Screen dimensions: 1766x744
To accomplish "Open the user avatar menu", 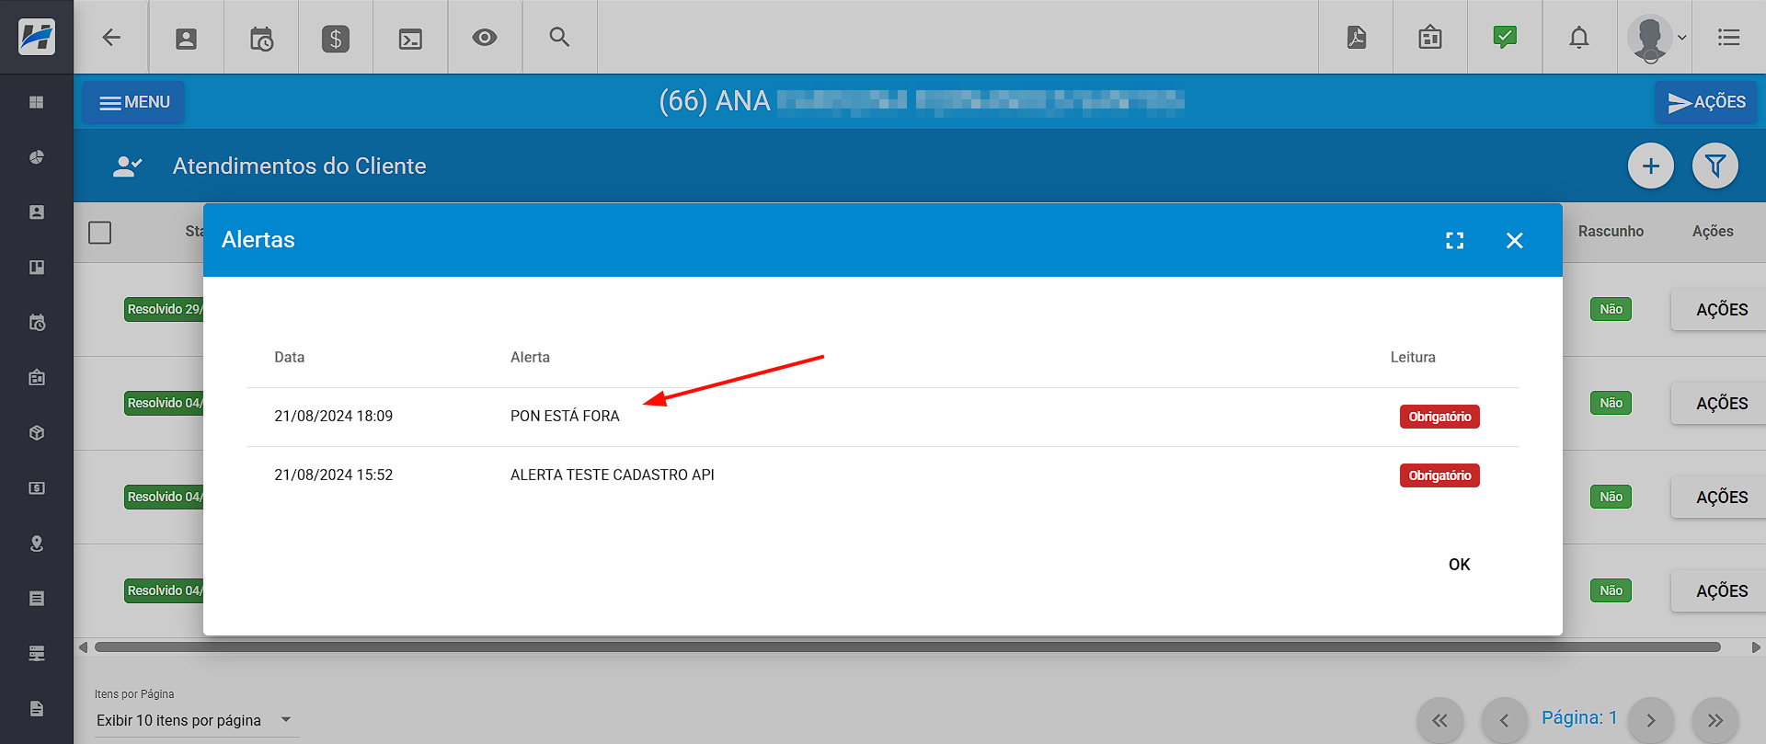I will [x=1656, y=39].
